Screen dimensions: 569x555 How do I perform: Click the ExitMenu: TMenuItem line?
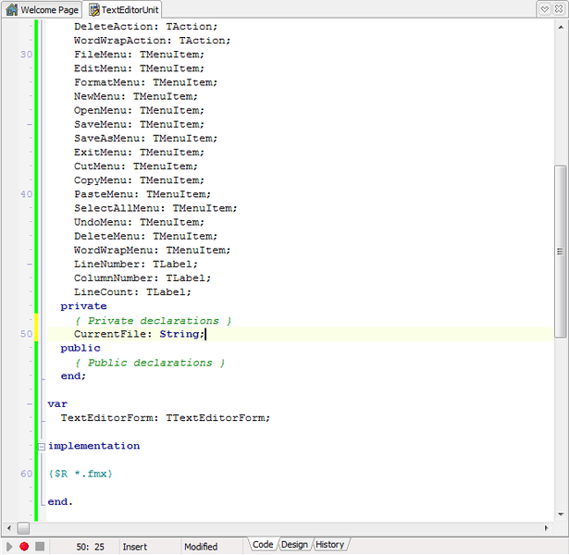point(139,153)
